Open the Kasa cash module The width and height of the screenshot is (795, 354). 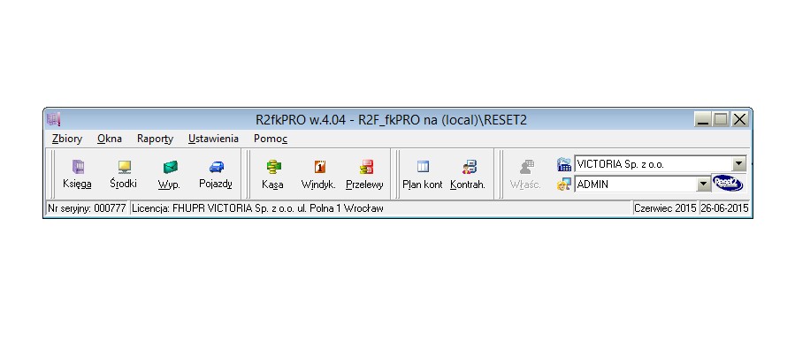click(x=272, y=174)
